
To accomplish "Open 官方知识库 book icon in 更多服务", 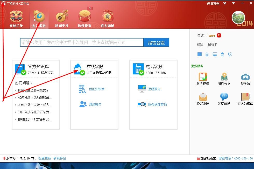I will (x=245, y=99).
